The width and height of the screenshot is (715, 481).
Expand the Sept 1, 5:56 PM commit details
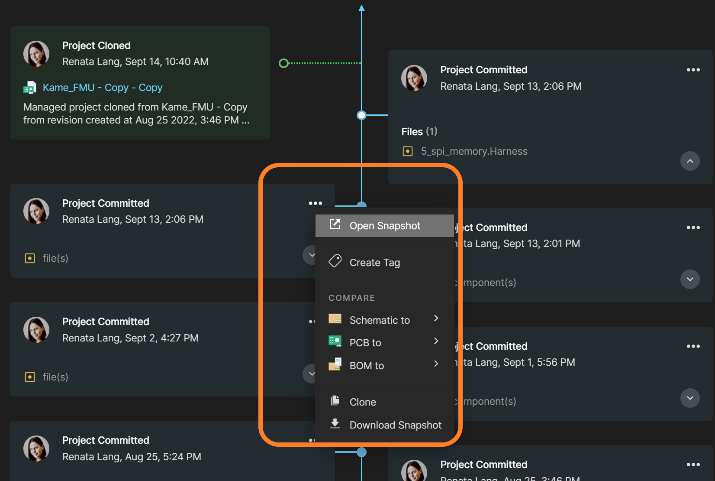[690, 398]
